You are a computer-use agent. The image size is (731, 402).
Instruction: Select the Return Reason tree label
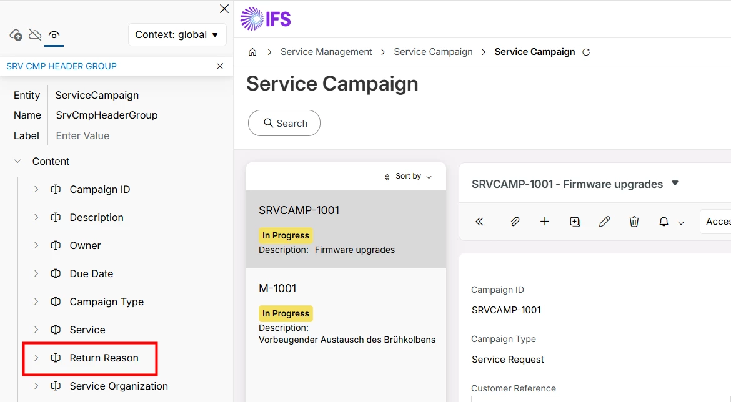[104, 358]
